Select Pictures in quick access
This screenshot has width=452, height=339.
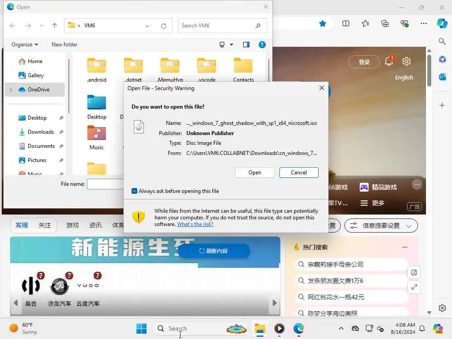click(x=37, y=160)
